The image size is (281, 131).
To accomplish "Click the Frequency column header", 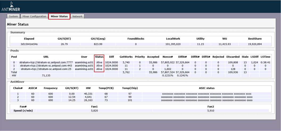I will 51,88.
